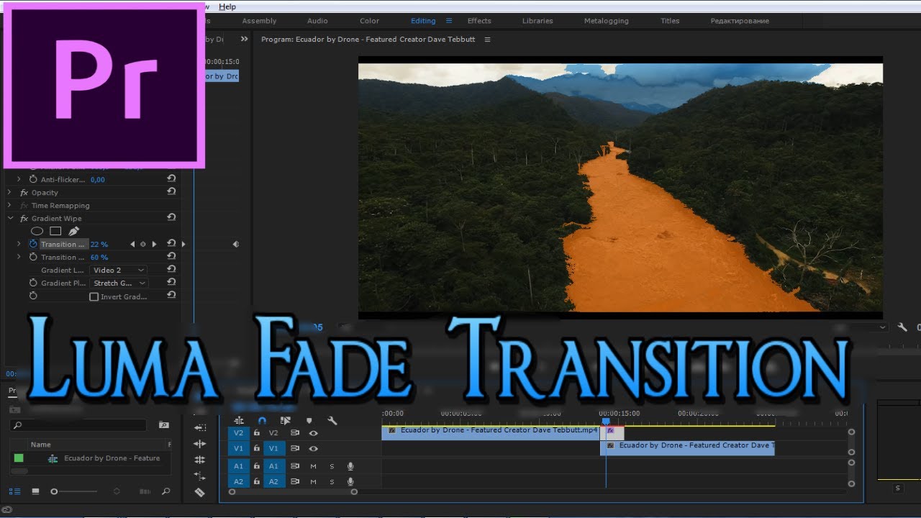Expand the Transition 60 % property

19,257
